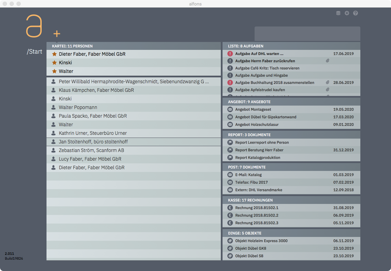The width and height of the screenshot is (391, 271).
Task: Open the settings gear icon
Action: tap(347, 13)
